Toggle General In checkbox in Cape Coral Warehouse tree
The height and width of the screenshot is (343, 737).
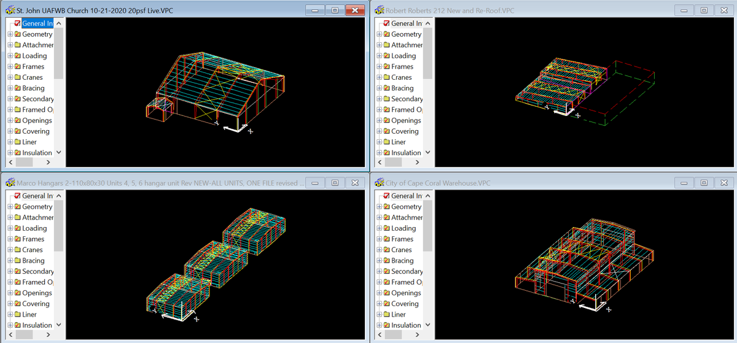point(386,196)
